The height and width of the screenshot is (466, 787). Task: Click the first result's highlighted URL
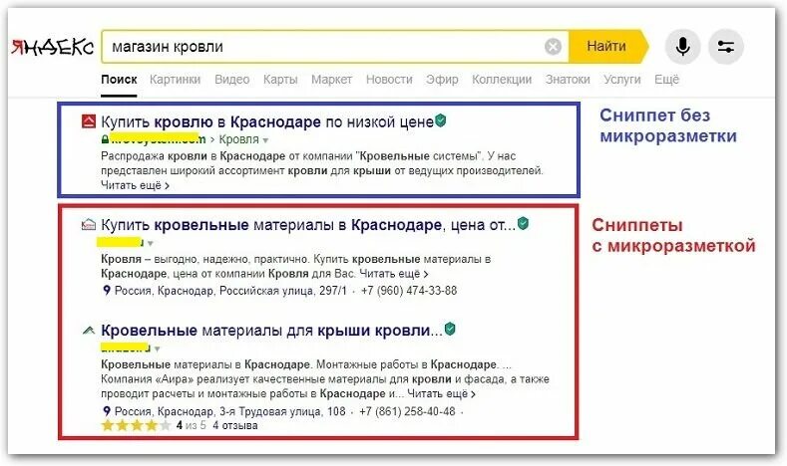click(158, 138)
